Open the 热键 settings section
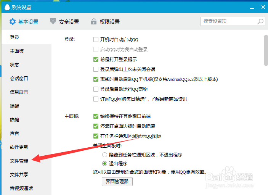The width and height of the screenshot is (268, 195). (26, 119)
